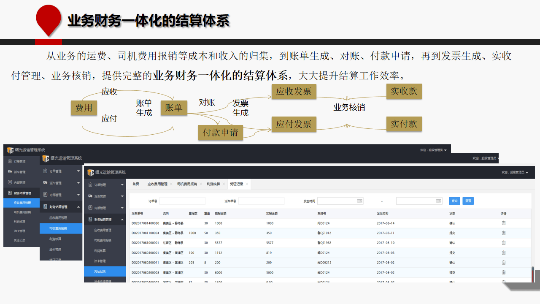Click the blue 查询 search button

pyautogui.click(x=454, y=201)
